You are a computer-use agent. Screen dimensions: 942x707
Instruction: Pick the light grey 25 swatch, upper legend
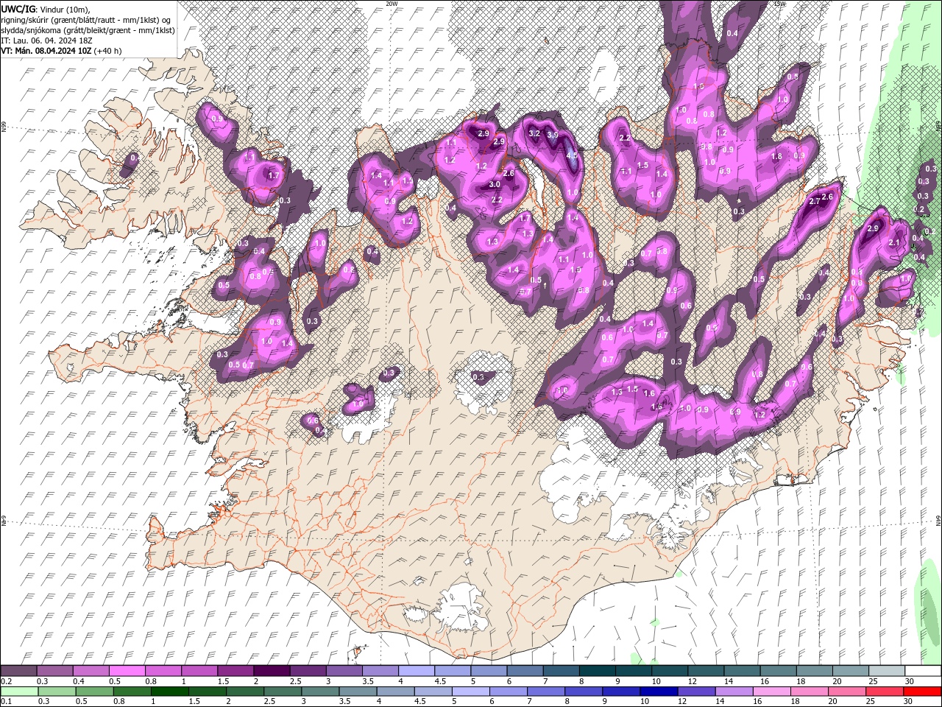pyautogui.click(x=886, y=671)
